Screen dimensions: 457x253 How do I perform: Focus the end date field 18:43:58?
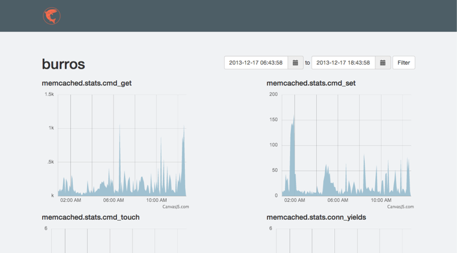pos(343,63)
